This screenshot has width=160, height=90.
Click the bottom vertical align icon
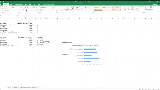coord(34,7)
